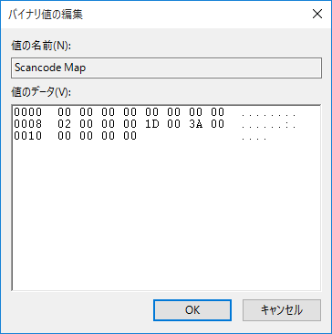332x334 pixels.
Task: Click the 0010 offset label
Action: pos(27,136)
